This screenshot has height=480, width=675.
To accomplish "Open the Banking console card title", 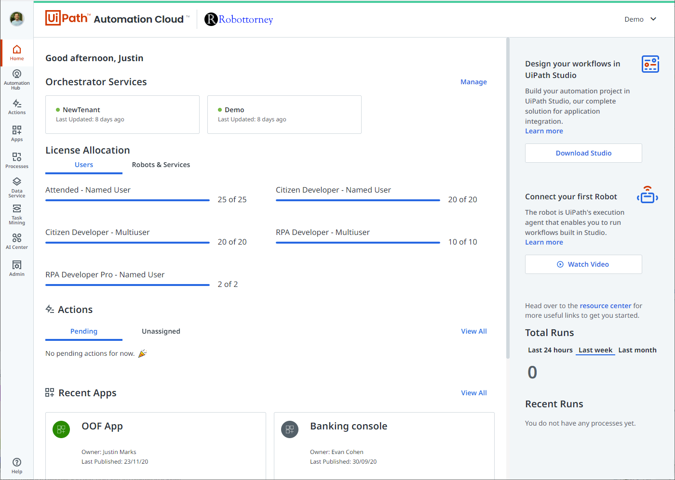I will 349,426.
